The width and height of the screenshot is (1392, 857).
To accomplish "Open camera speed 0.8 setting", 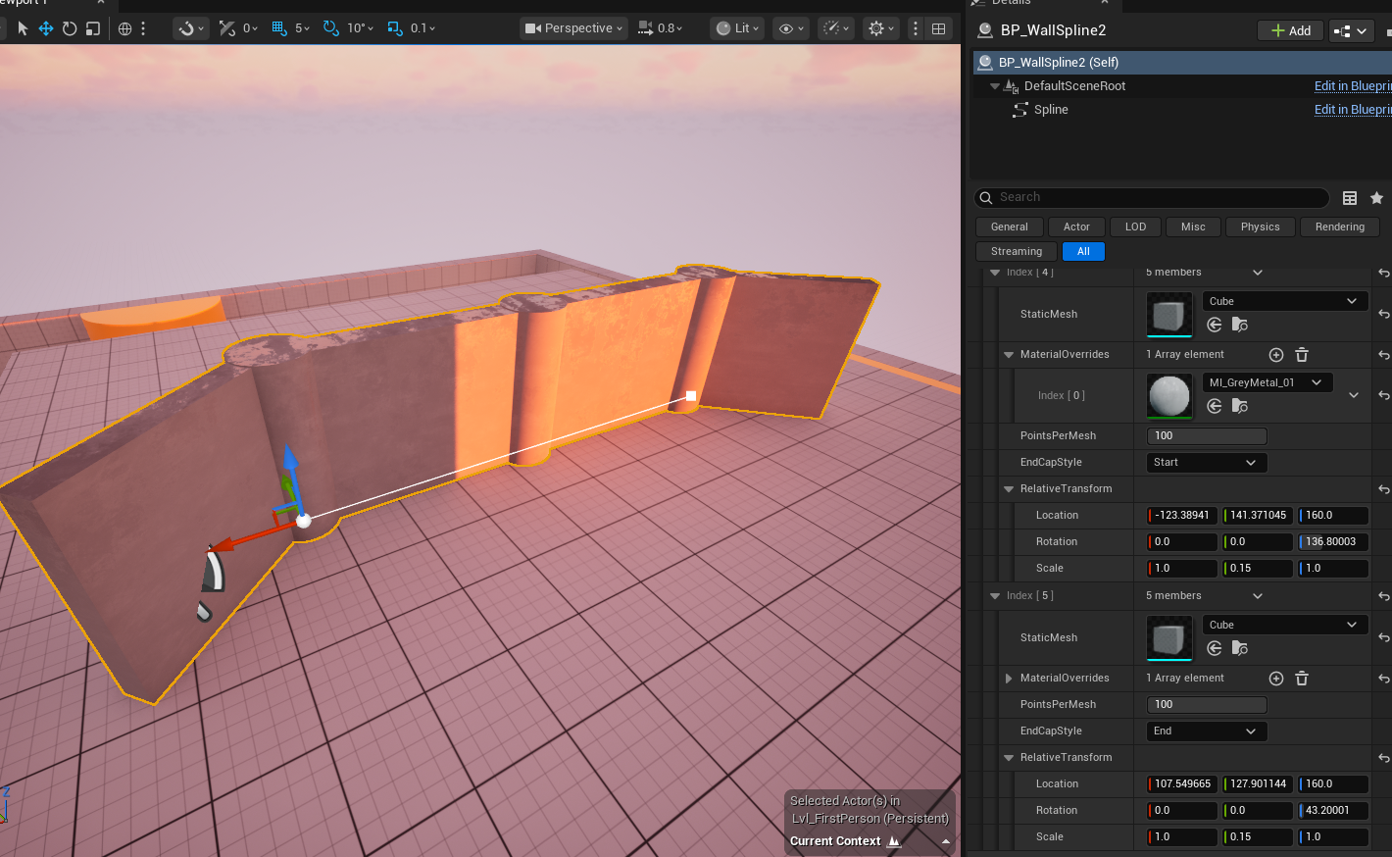I will (x=660, y=28).
